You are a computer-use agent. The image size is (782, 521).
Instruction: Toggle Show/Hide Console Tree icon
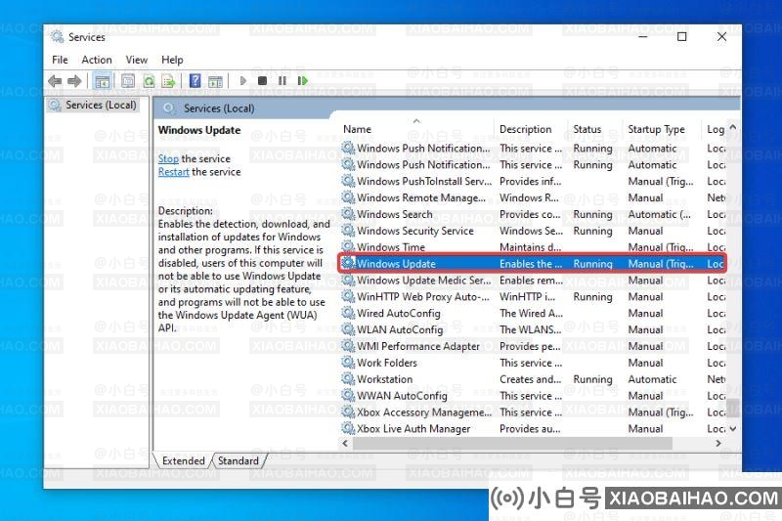[x=103, y=81]
